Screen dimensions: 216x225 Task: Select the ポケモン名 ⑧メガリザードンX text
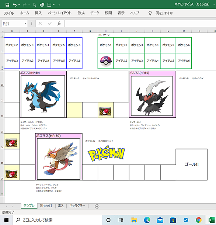point(84,78)
